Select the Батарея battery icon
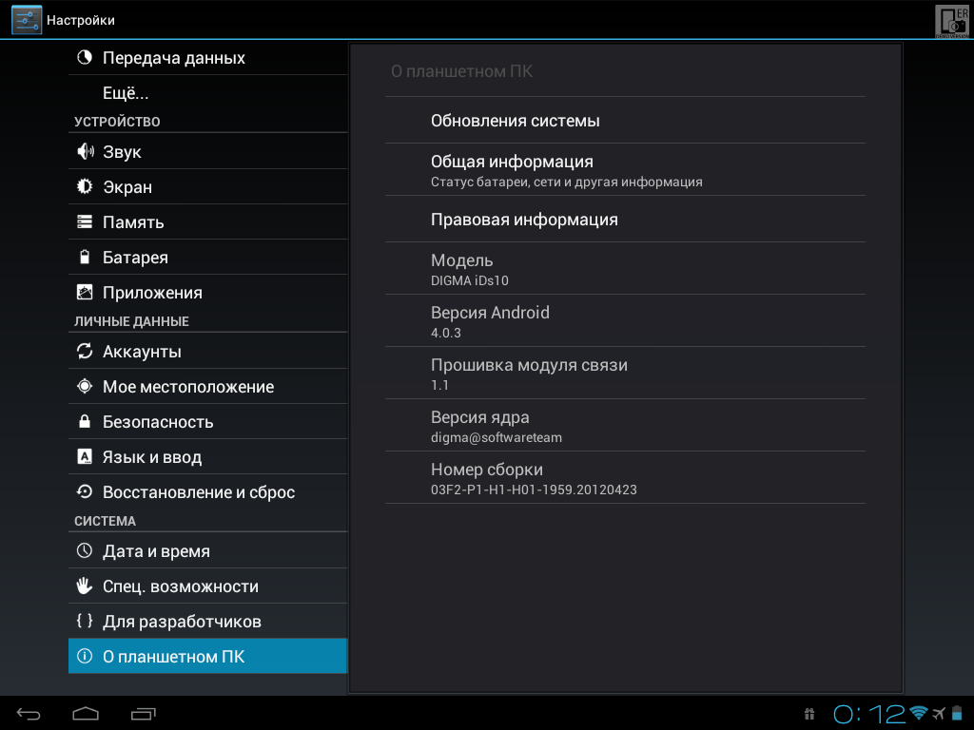This screenshot has width=974, height=730. coord(85,257)
